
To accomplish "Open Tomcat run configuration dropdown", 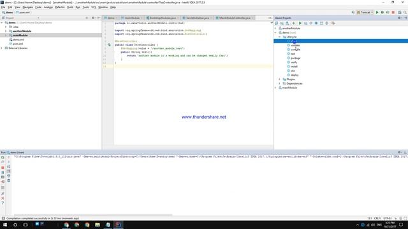I will tap(365, 13).
